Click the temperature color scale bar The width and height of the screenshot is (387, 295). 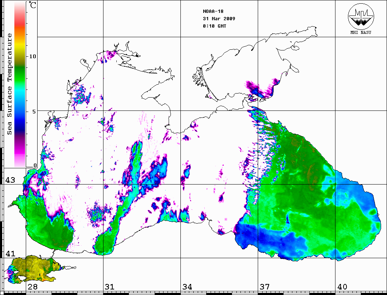[20, 84]
